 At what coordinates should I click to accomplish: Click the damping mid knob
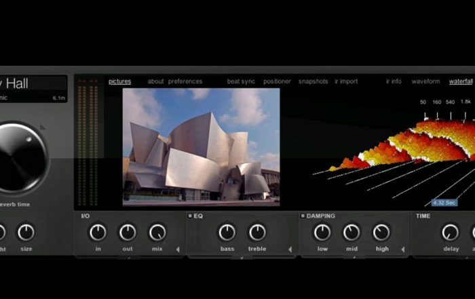[351, 233]
